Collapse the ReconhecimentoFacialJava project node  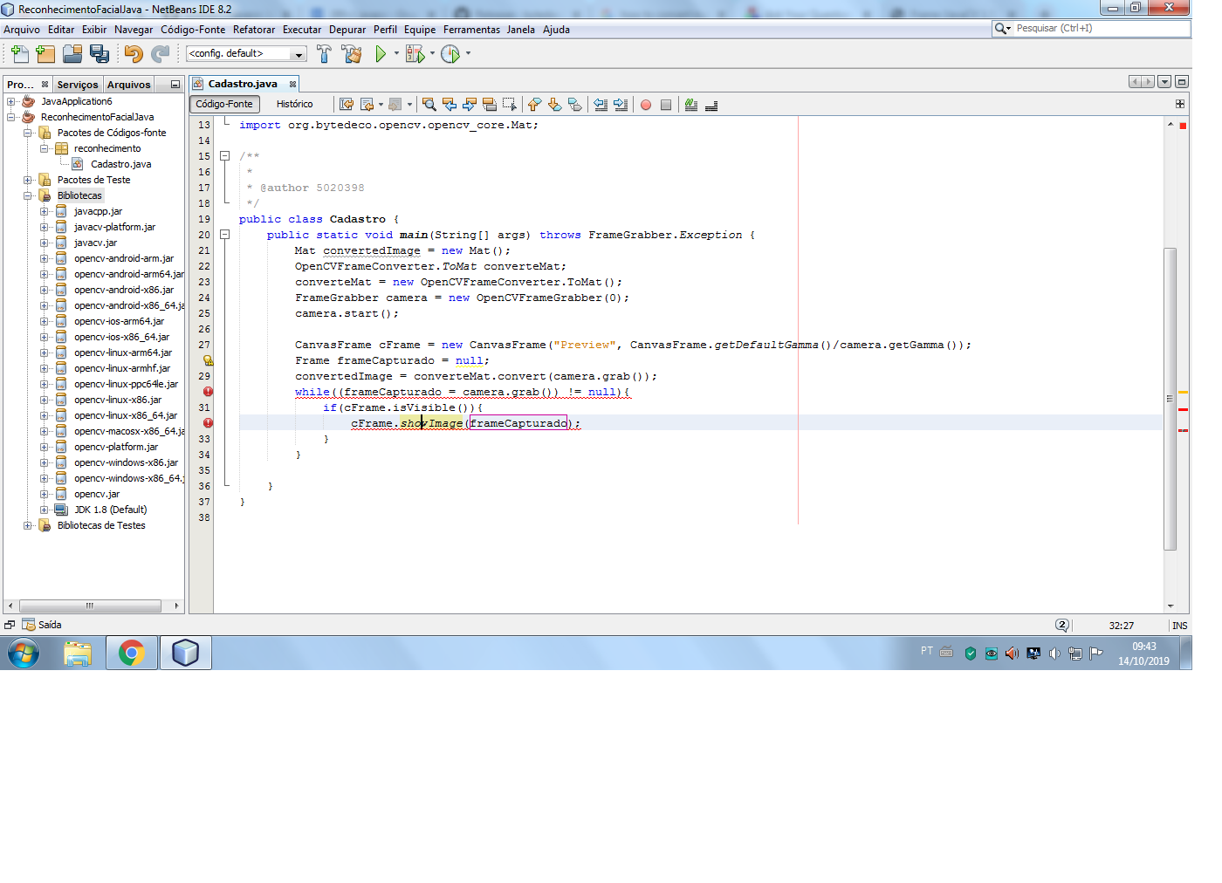click(11, 117)
